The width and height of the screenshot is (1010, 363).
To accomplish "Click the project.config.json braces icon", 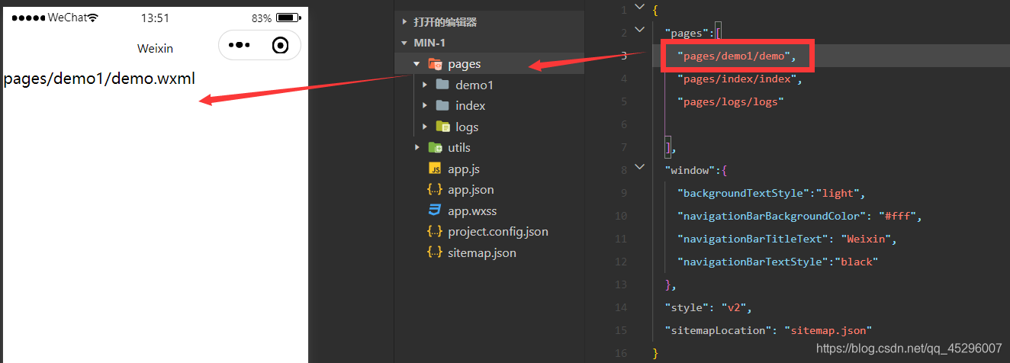I will click(435, 232).
